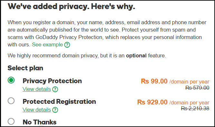
Task: Open View details under Protected Registration
Action: coord(37,110)
